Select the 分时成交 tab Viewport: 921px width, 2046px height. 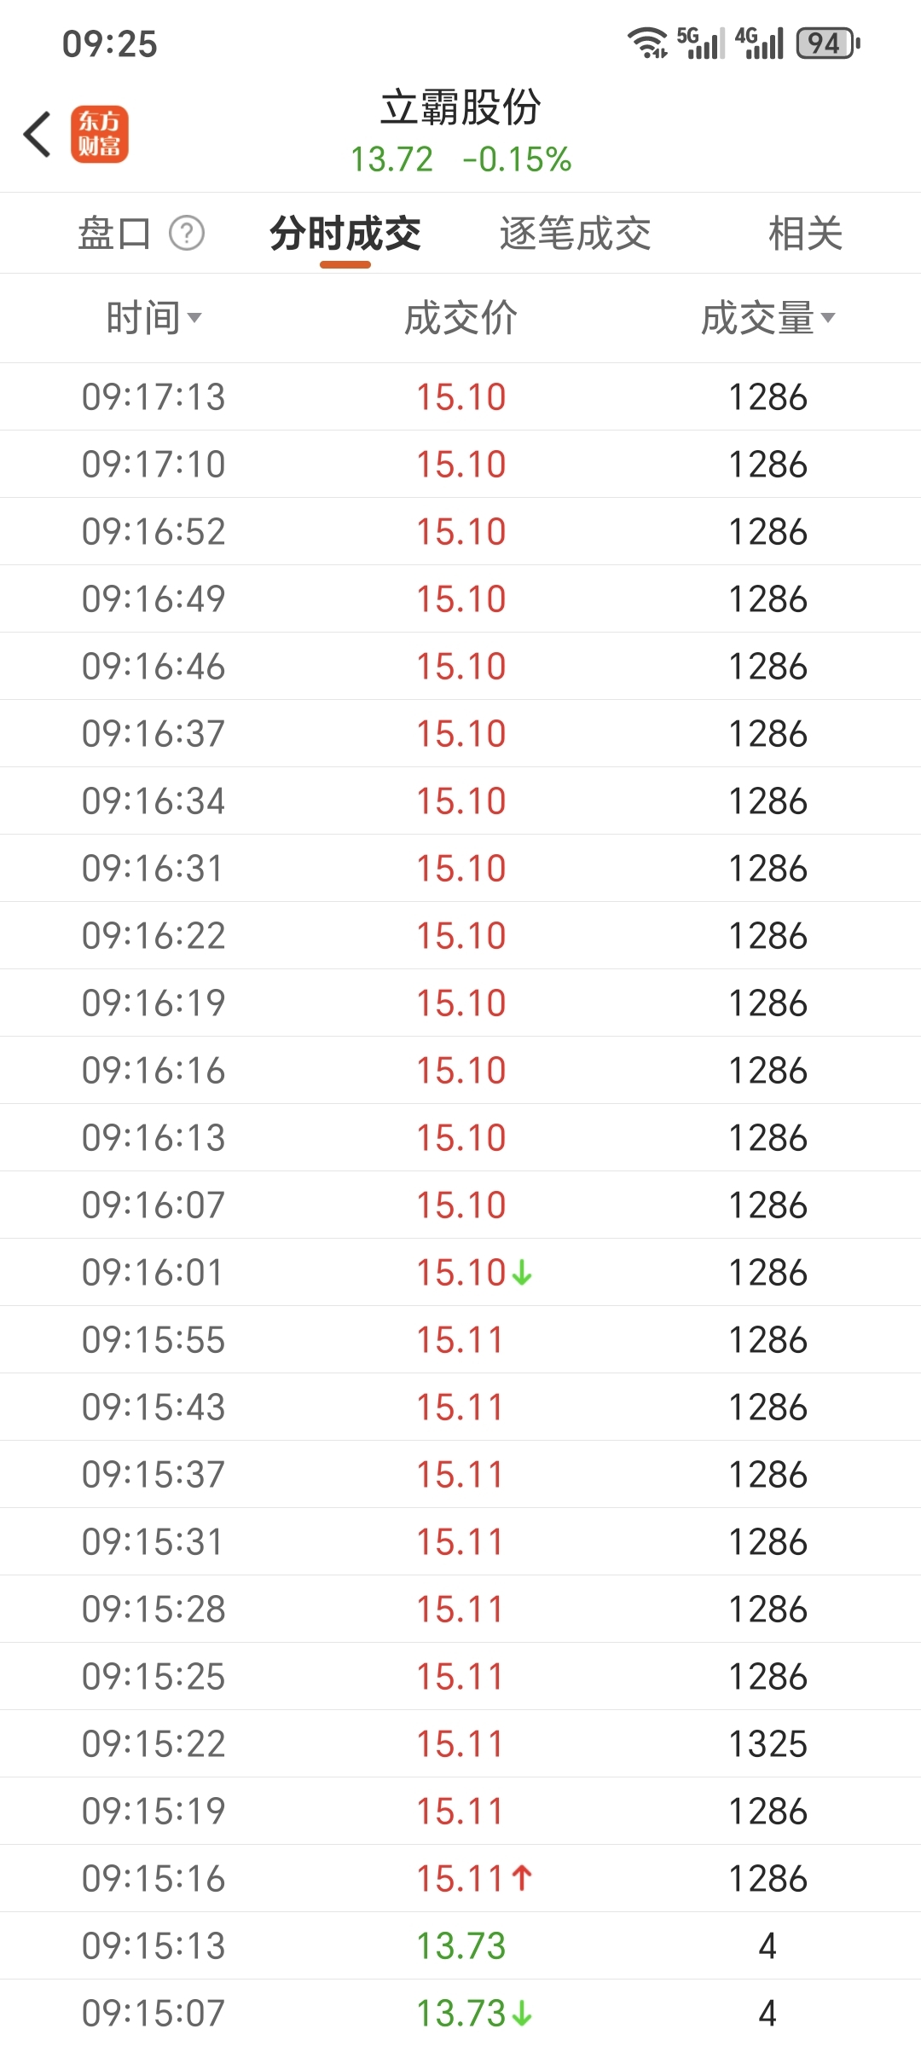(345, 234)
